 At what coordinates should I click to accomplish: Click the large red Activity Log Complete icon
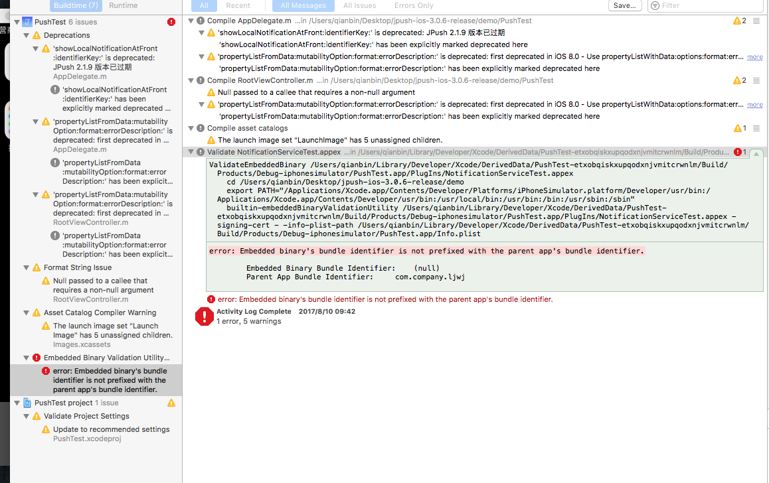(204, 316)
